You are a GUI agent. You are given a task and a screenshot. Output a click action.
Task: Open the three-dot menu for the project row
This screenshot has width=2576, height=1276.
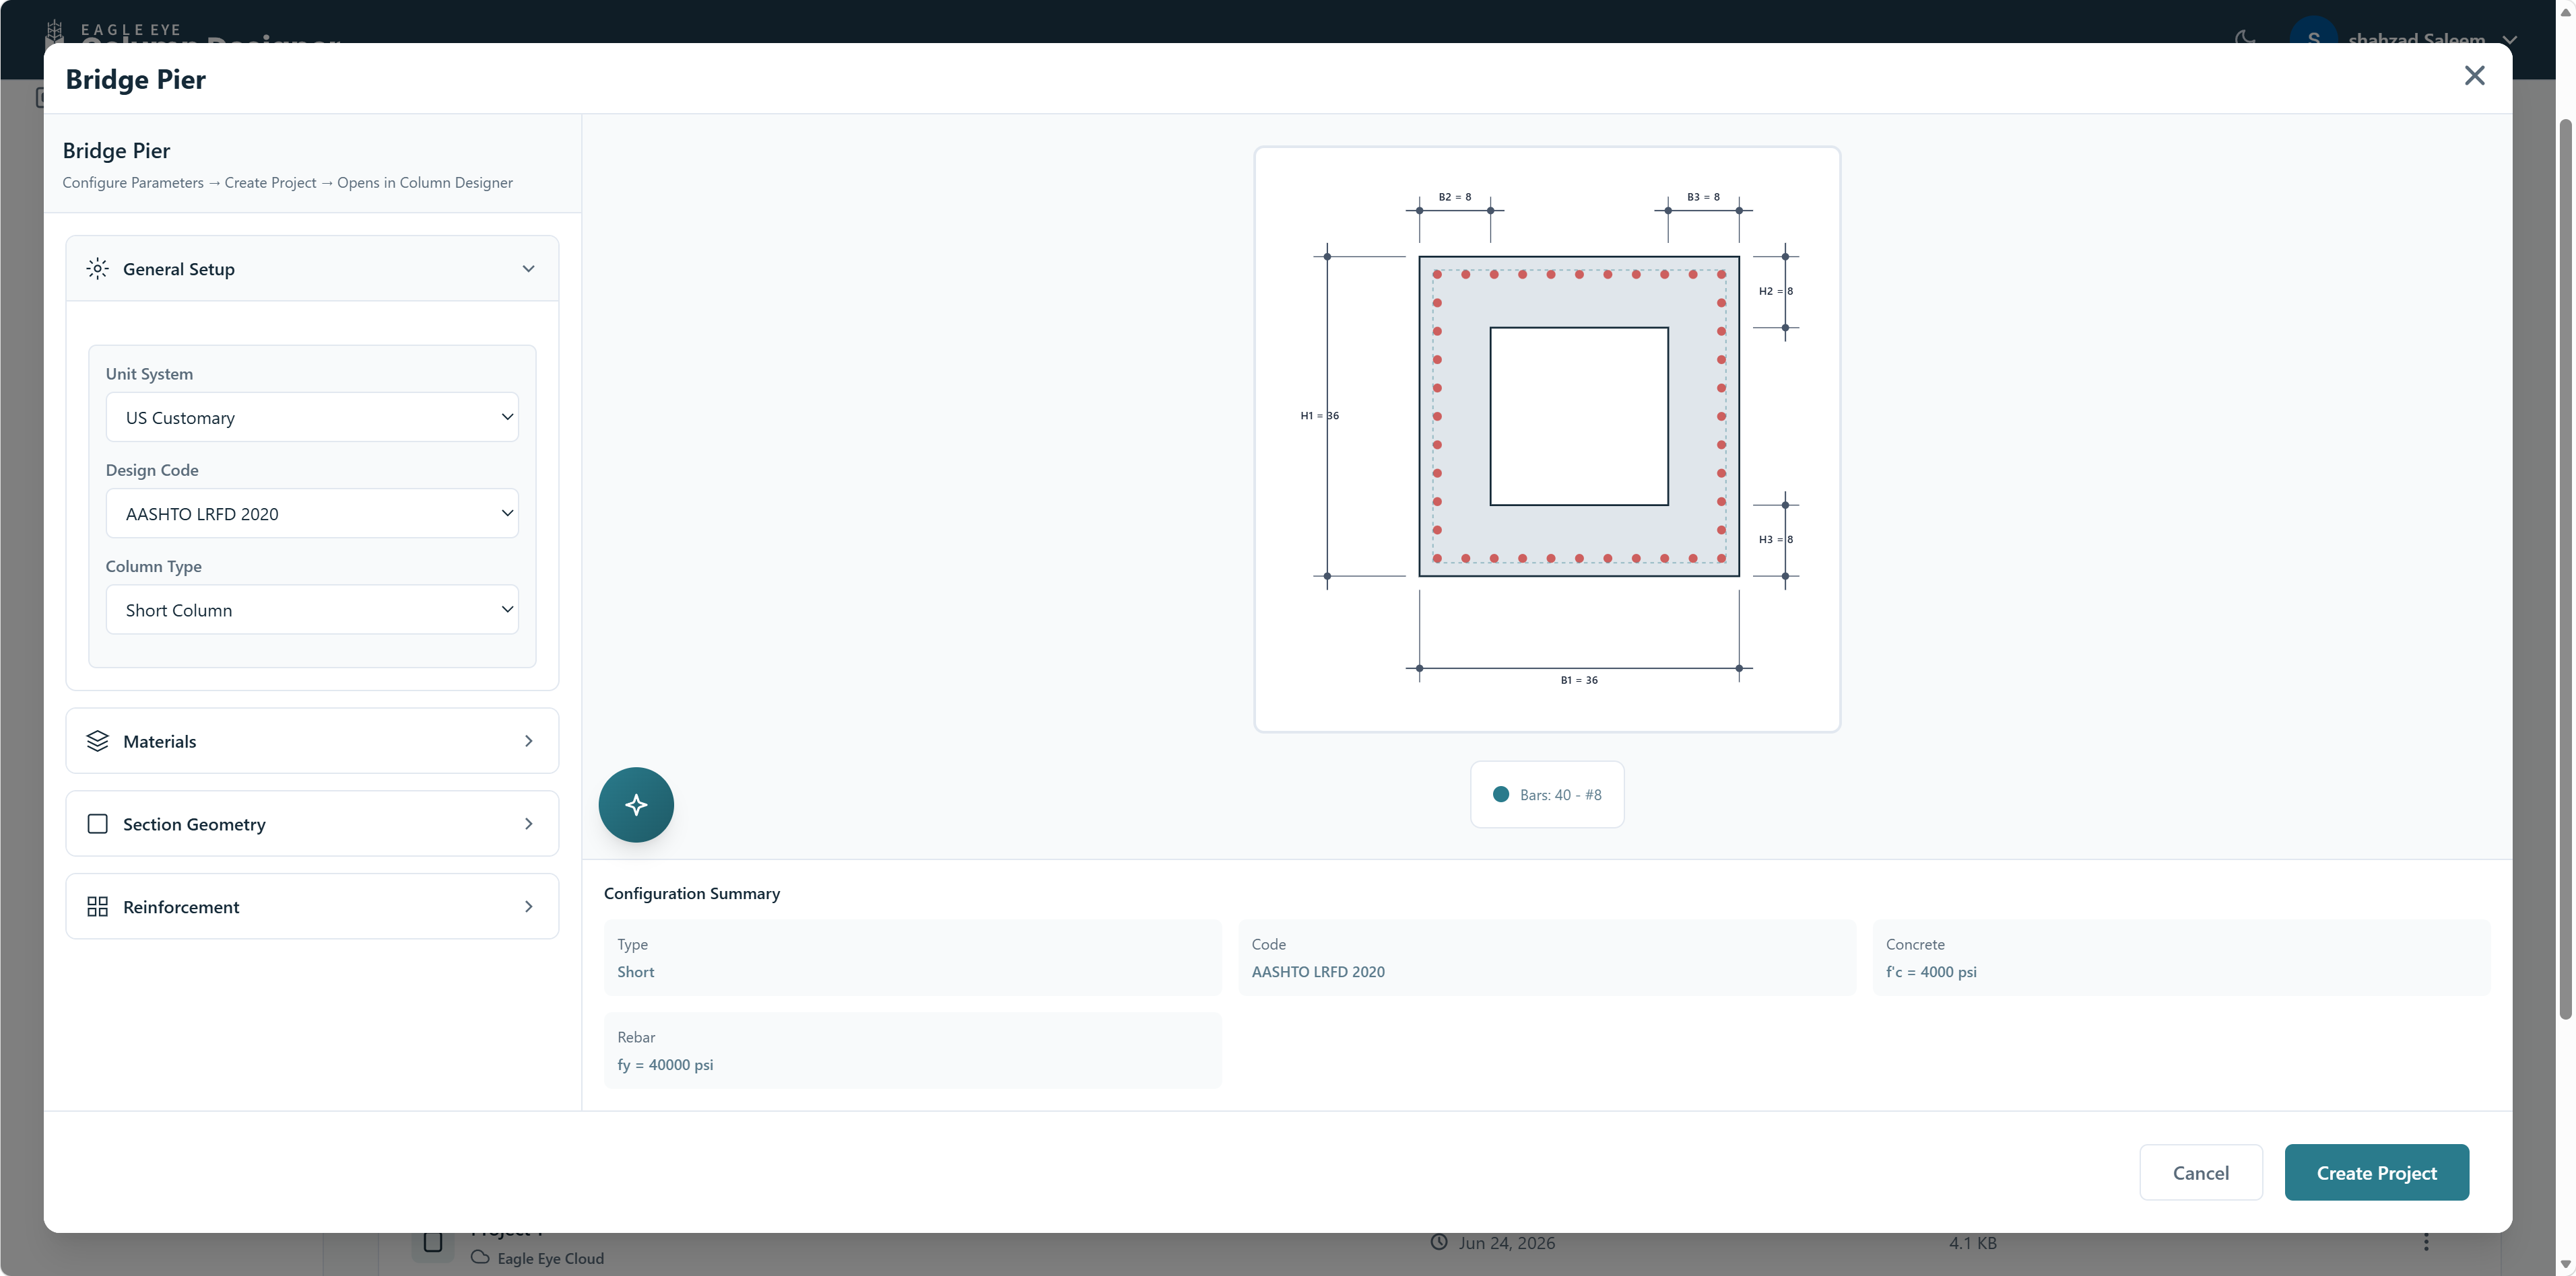(2426, 1242)
